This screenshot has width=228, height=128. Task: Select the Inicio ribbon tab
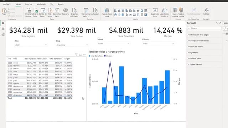coord(18,4)
